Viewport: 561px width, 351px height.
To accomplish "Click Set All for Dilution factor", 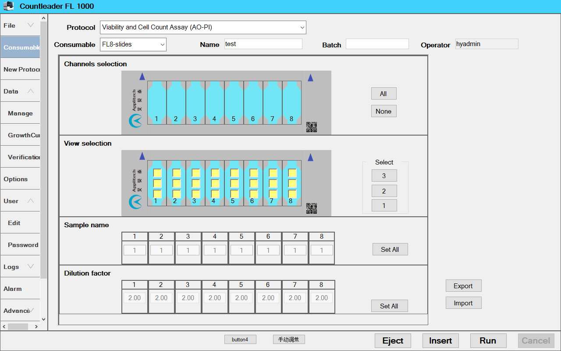I will (390, 306).
